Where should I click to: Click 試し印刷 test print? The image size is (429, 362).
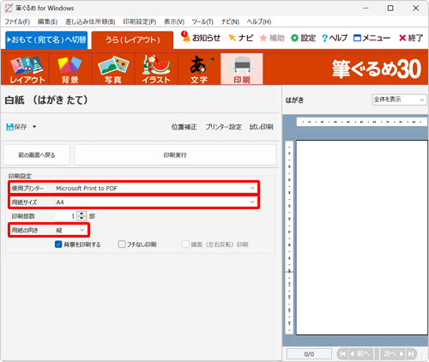pos(261,127)
